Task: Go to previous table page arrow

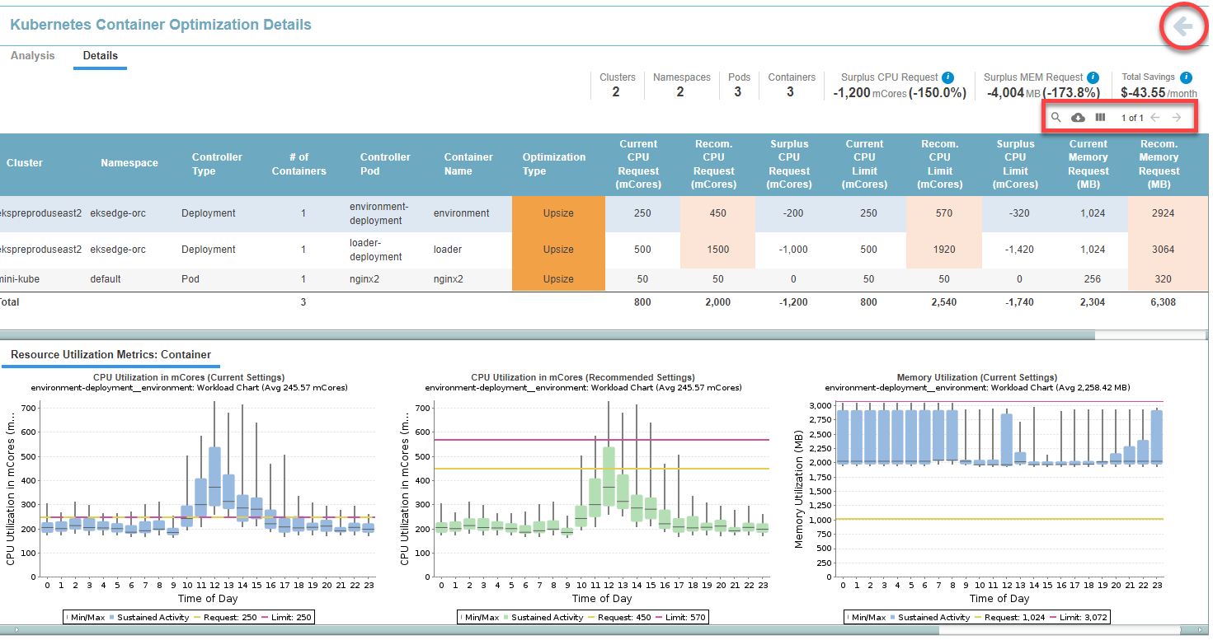Action: pos(1155,118)
